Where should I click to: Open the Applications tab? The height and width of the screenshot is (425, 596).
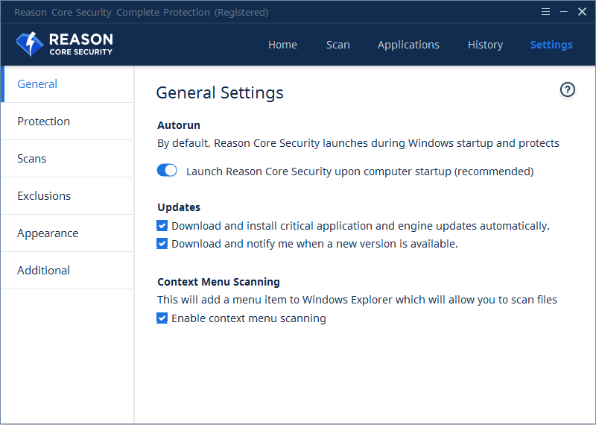(x=408, y=45)
